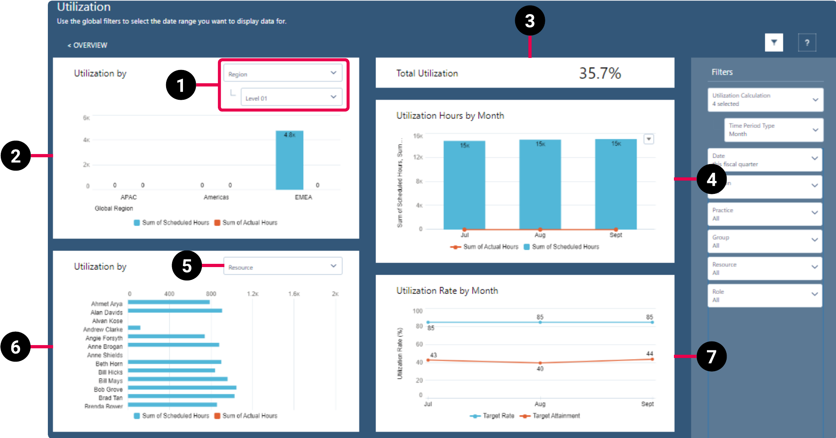Open the Resource dimension dropdown
836x438 pixels.
point(283,266)
